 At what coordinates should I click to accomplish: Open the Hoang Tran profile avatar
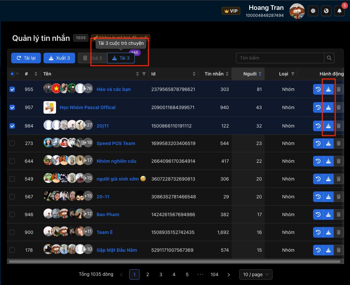(x=297, y=11)
